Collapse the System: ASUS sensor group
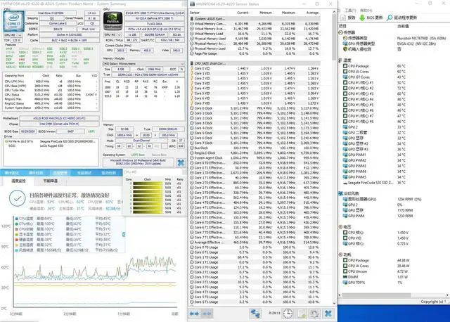 coord(192,19)
